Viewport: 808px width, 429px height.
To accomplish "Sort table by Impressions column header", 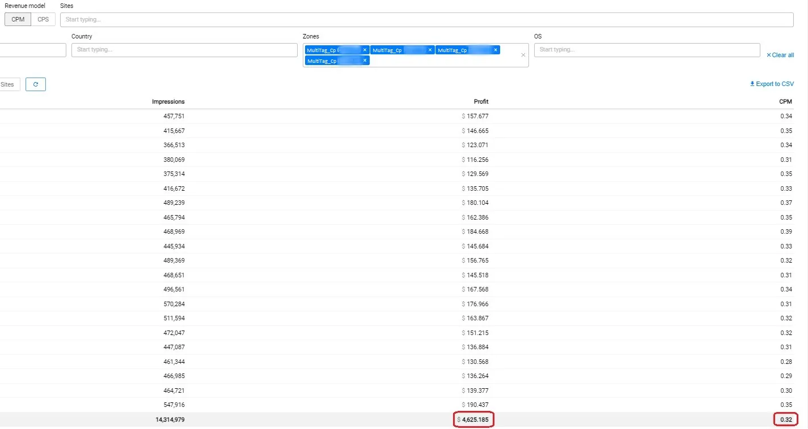I will click(x=168, y=102).
